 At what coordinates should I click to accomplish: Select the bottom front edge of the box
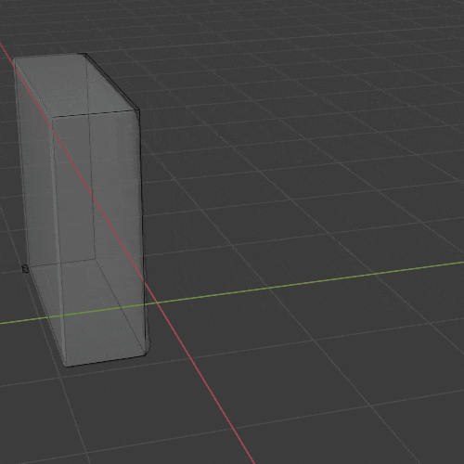point(106,361)
